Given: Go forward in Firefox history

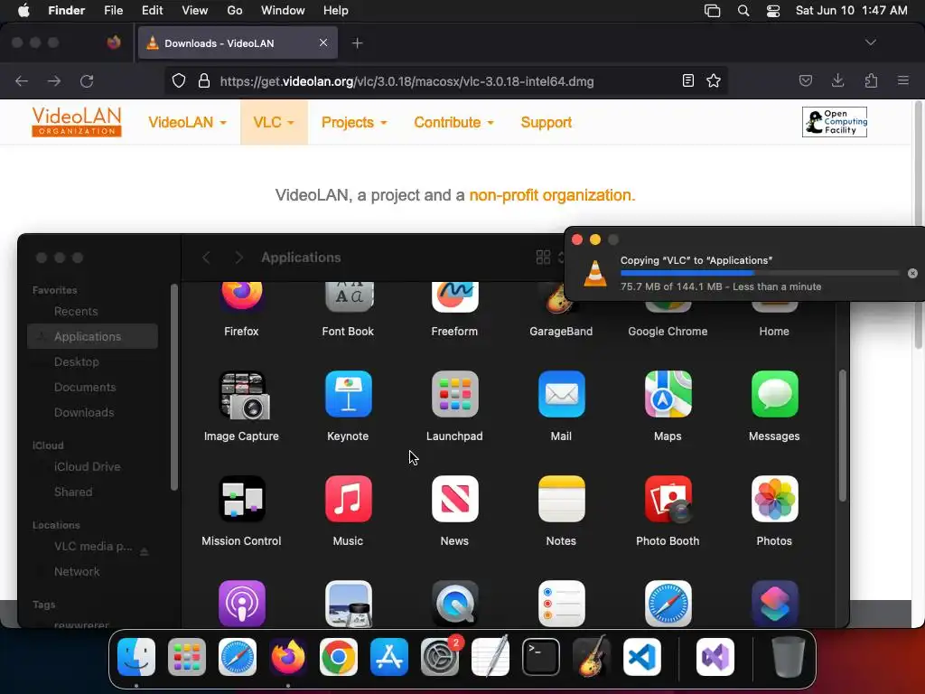Looking at the screenshot, I should tap(54, 80).
